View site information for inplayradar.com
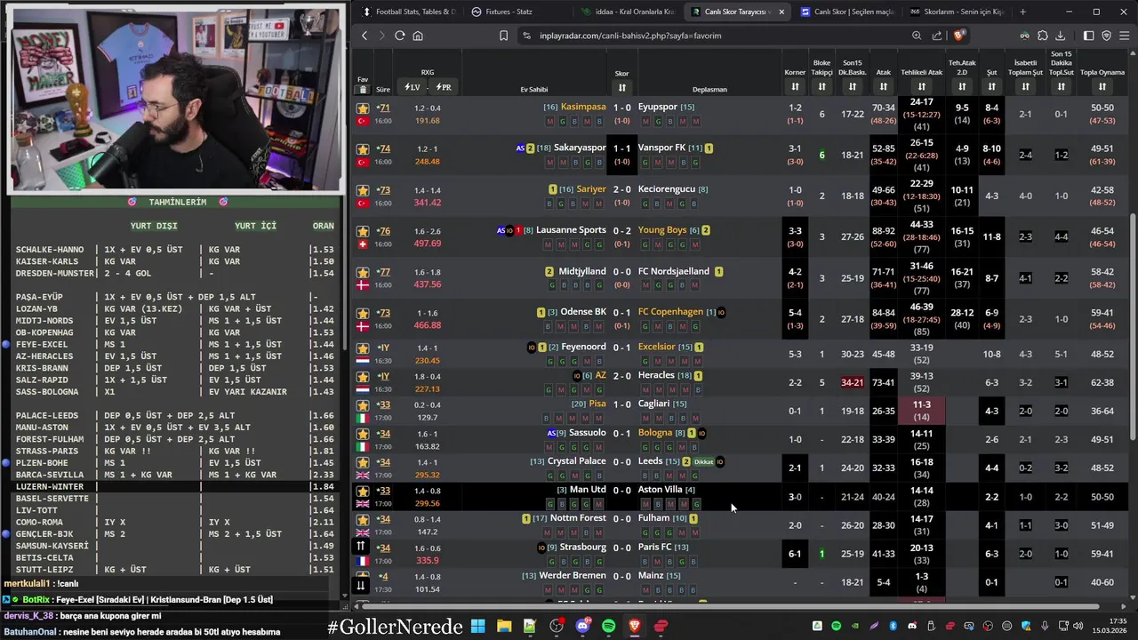Image resolution: width=1138 pixels, height=640 pixels. coord(526,36)
